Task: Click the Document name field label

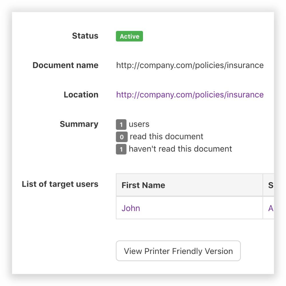Action: (65, 65)
